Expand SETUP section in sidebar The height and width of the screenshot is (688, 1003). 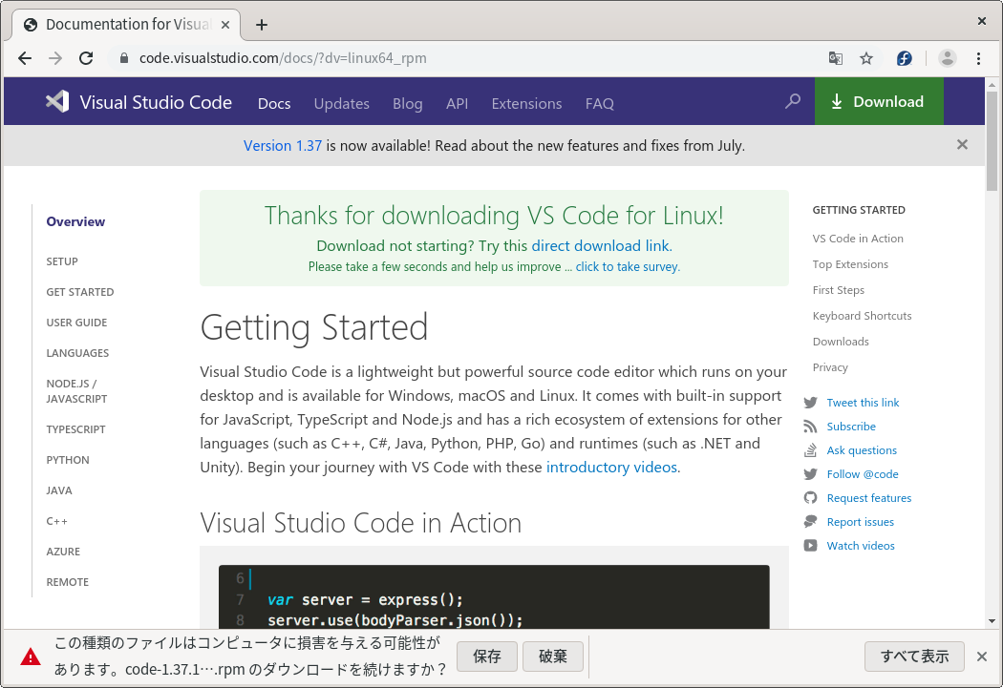62,261
